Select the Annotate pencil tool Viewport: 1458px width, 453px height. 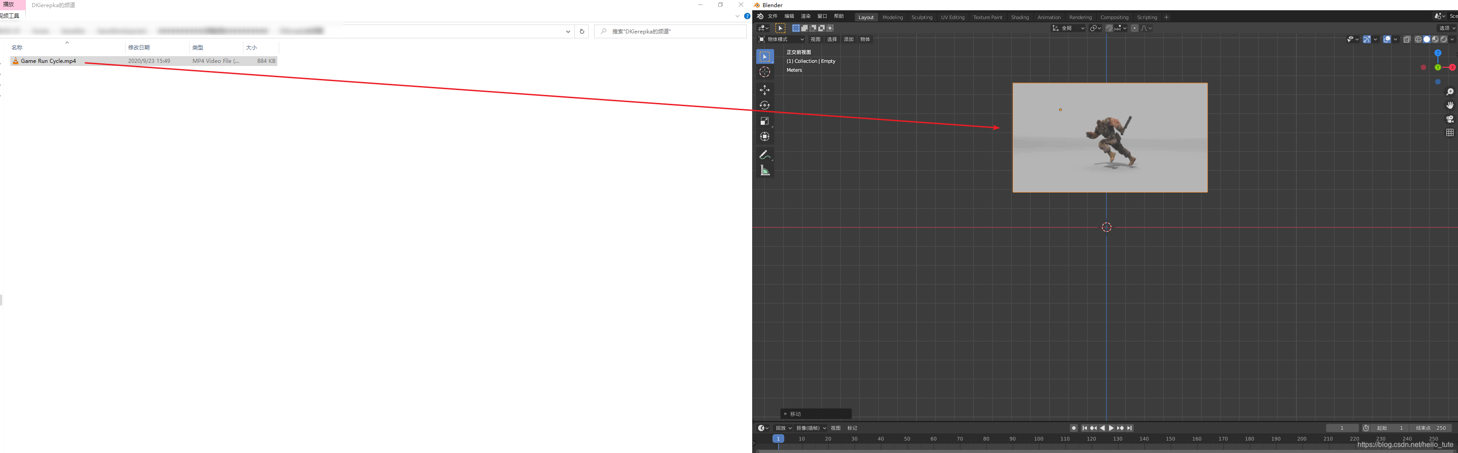(765, 155)
